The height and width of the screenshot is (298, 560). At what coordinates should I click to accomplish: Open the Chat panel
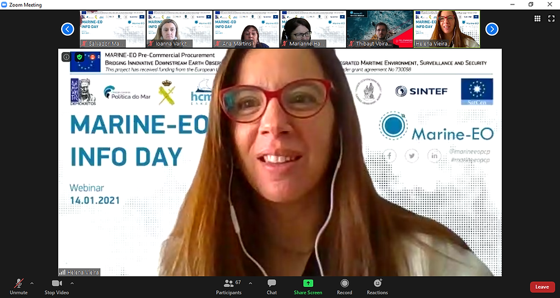(x=272, y=287)
